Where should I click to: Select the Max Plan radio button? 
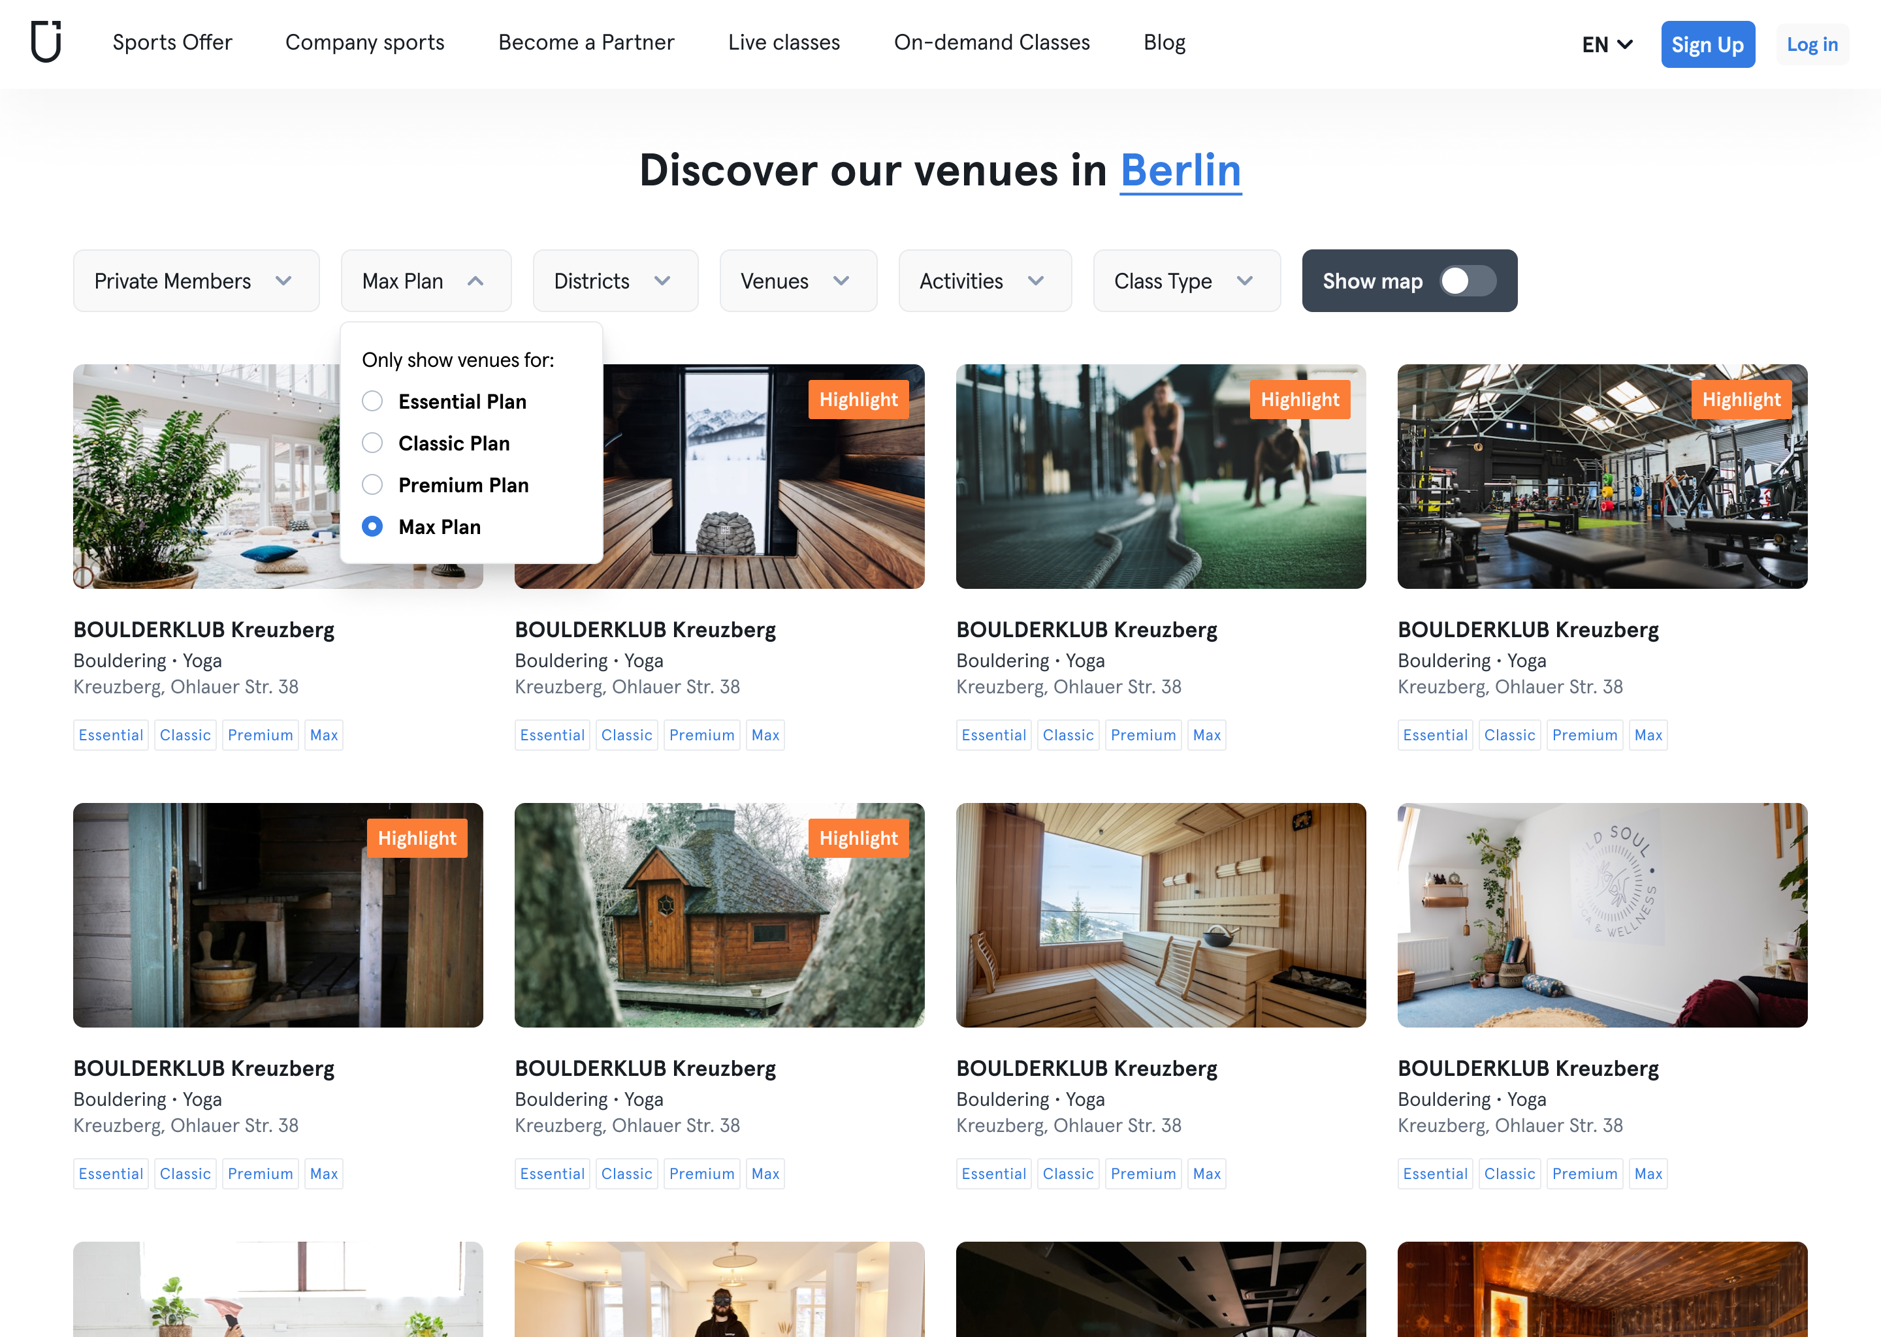(372, 527)
